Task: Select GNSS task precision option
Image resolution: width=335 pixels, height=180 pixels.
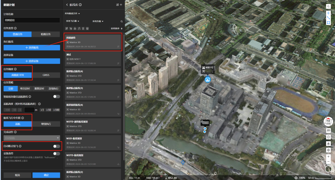Action: 46,75
